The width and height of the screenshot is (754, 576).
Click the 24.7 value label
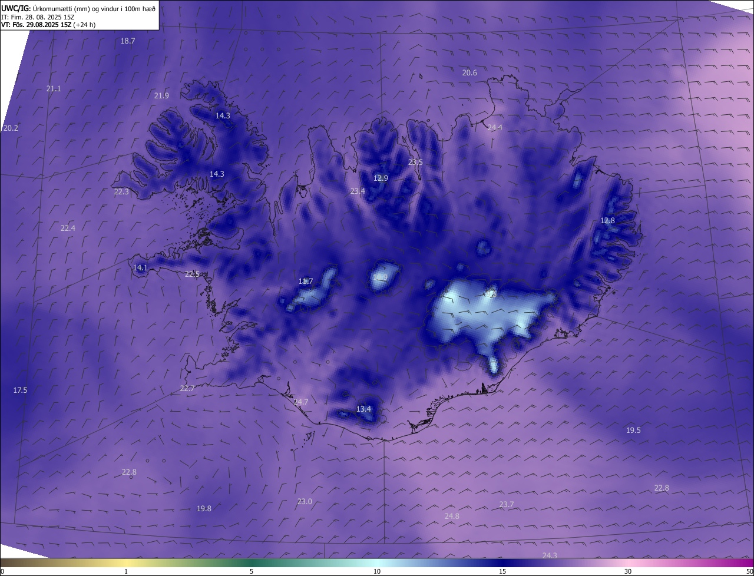pos(300,402)
